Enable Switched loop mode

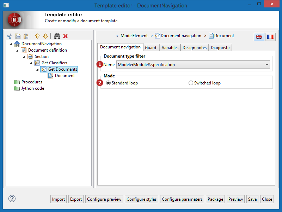click(191, 83)
